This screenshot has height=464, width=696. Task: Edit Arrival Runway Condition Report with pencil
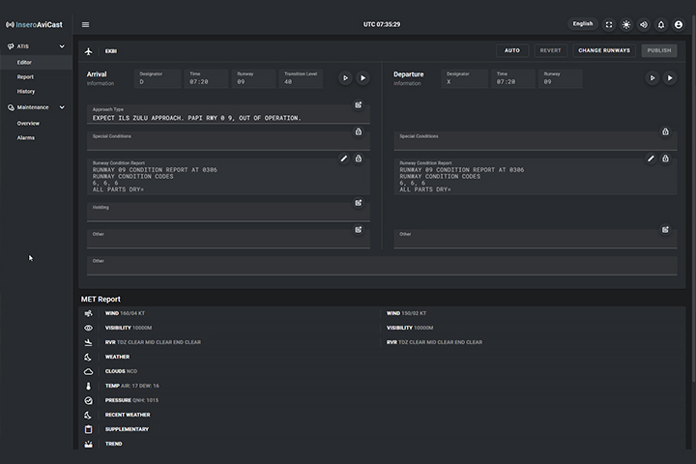[x=344, y=159]
